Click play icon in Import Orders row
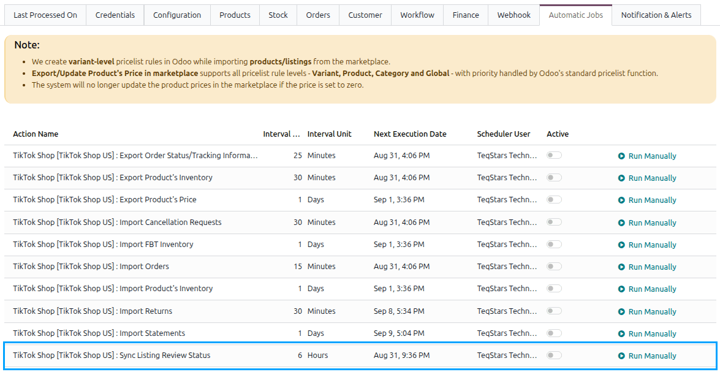This screenshot has width=720, height=388. click(621, 267)
